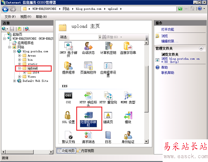Collapse the server node WIN-ERRJS8PCHBI
Screen dimensions: 208x162
click(5, 39)
